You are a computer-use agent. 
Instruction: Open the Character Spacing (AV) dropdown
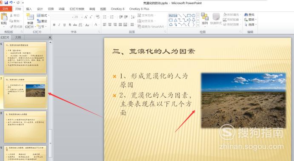coord(80,25)
